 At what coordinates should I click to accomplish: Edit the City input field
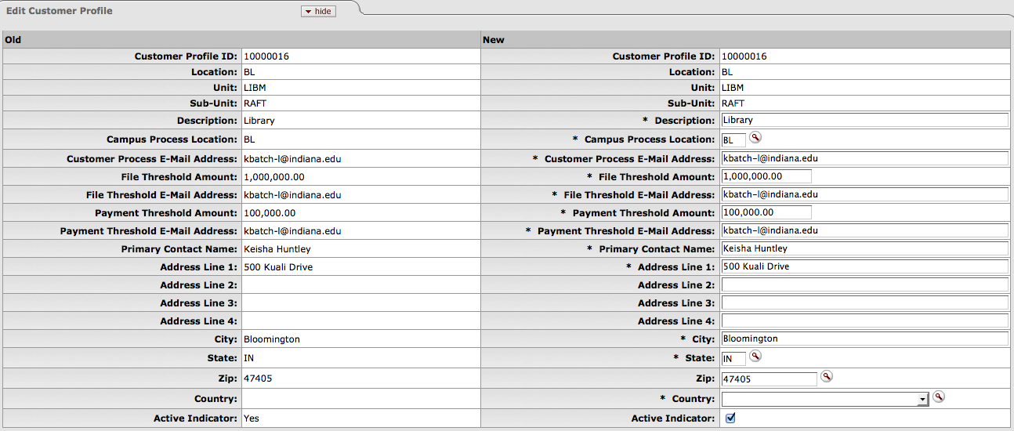(864, 339)
